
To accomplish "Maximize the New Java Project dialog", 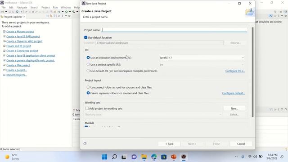I will tap(239, 3).
